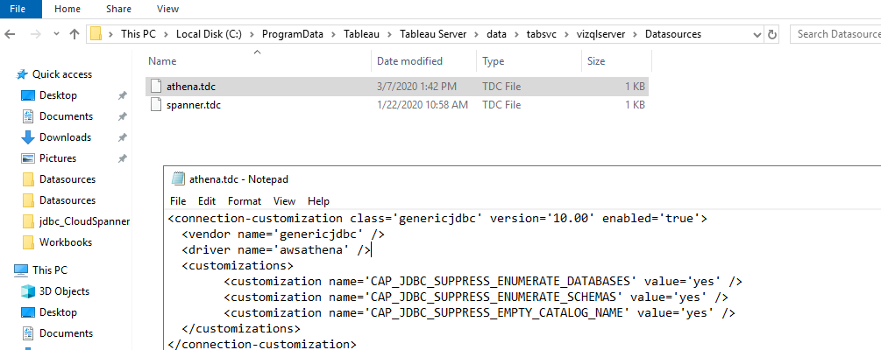Expand chevron after ProgramData breadcrumb

pyautogui.click(x=334, y=34)
